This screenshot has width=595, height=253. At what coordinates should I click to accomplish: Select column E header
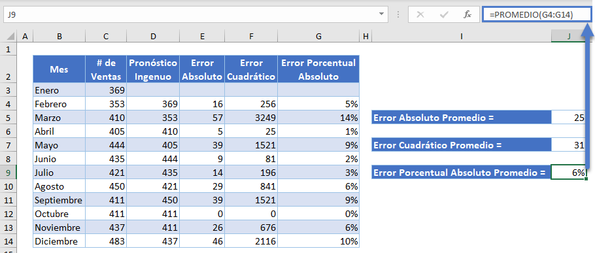click(202, 37)
